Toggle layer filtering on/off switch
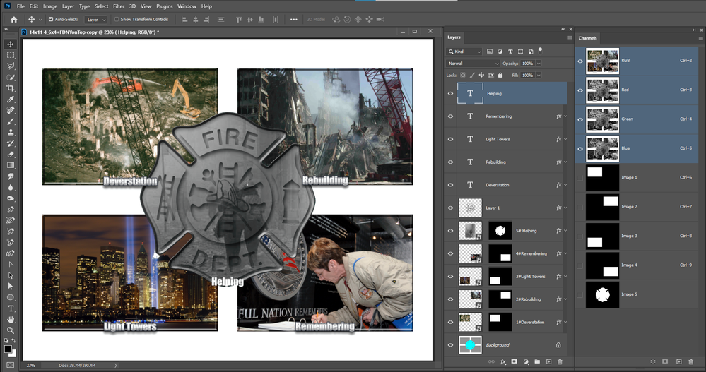The width and height of the screenshot is (706, 372). point(541,50)
